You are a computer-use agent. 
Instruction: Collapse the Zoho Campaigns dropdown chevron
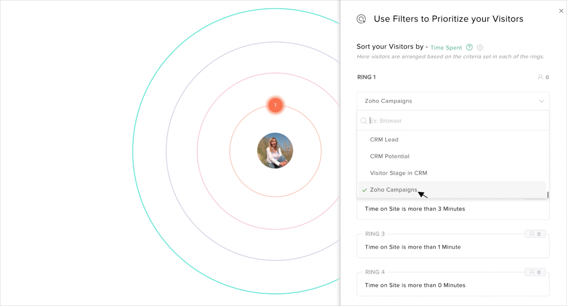(x=541, y=101)
